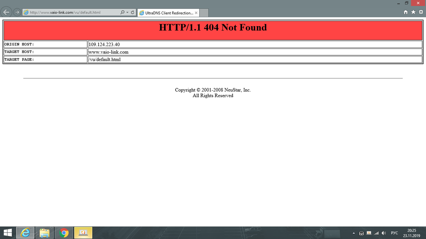Click the browser Back arrow button

pos(6,12)
